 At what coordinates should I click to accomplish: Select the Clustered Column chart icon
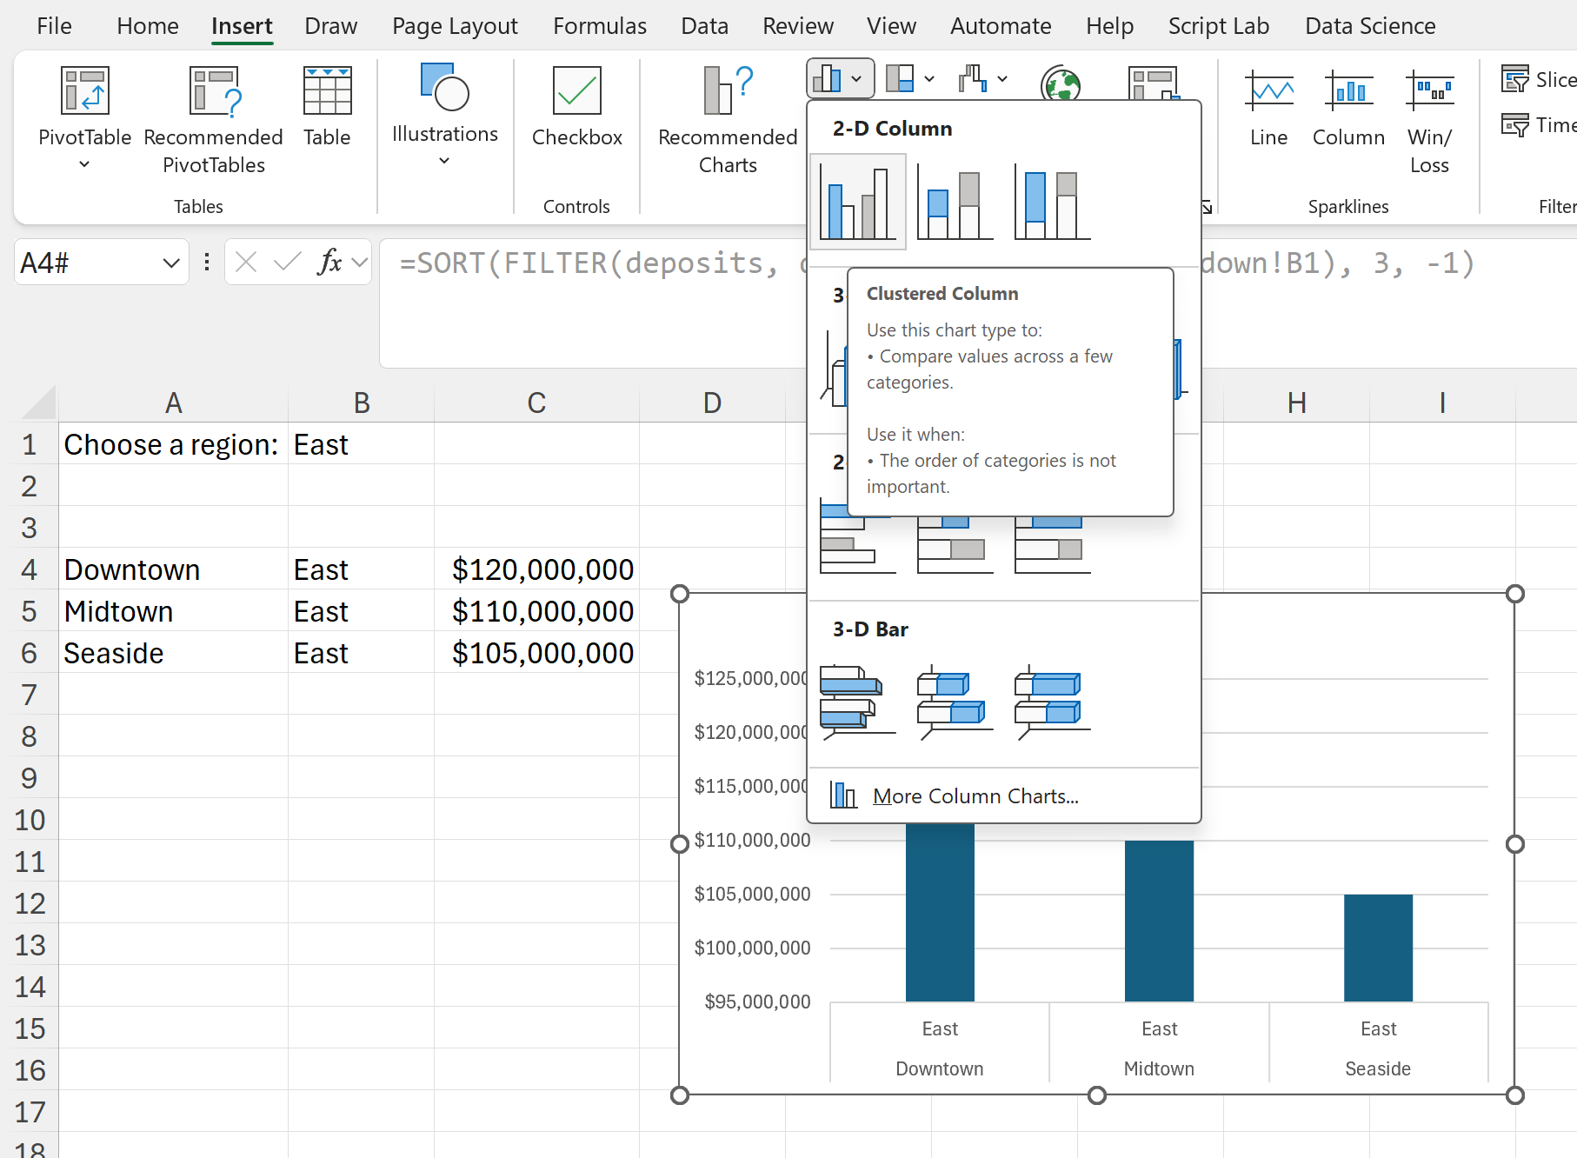[x=857, y=203]
